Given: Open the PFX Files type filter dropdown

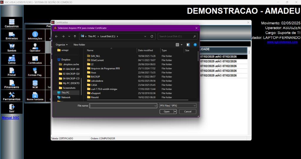Looking at the screenshot, I should (x=195, y=106).
